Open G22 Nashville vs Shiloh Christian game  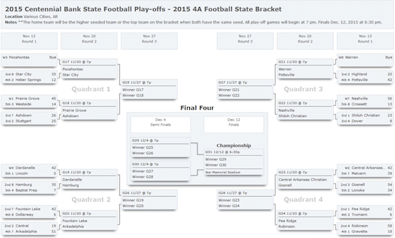[x=305, y=110]
